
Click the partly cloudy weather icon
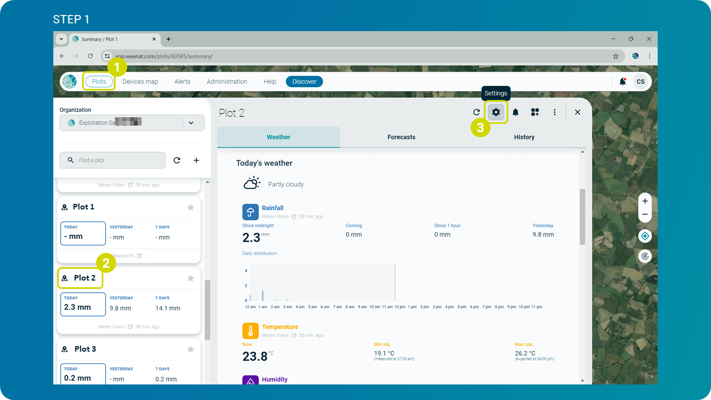(x=252, y=183)
